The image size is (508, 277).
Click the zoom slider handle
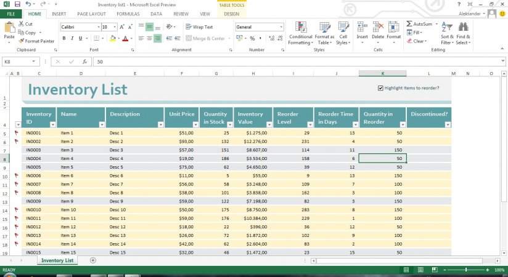coord(466,270)
